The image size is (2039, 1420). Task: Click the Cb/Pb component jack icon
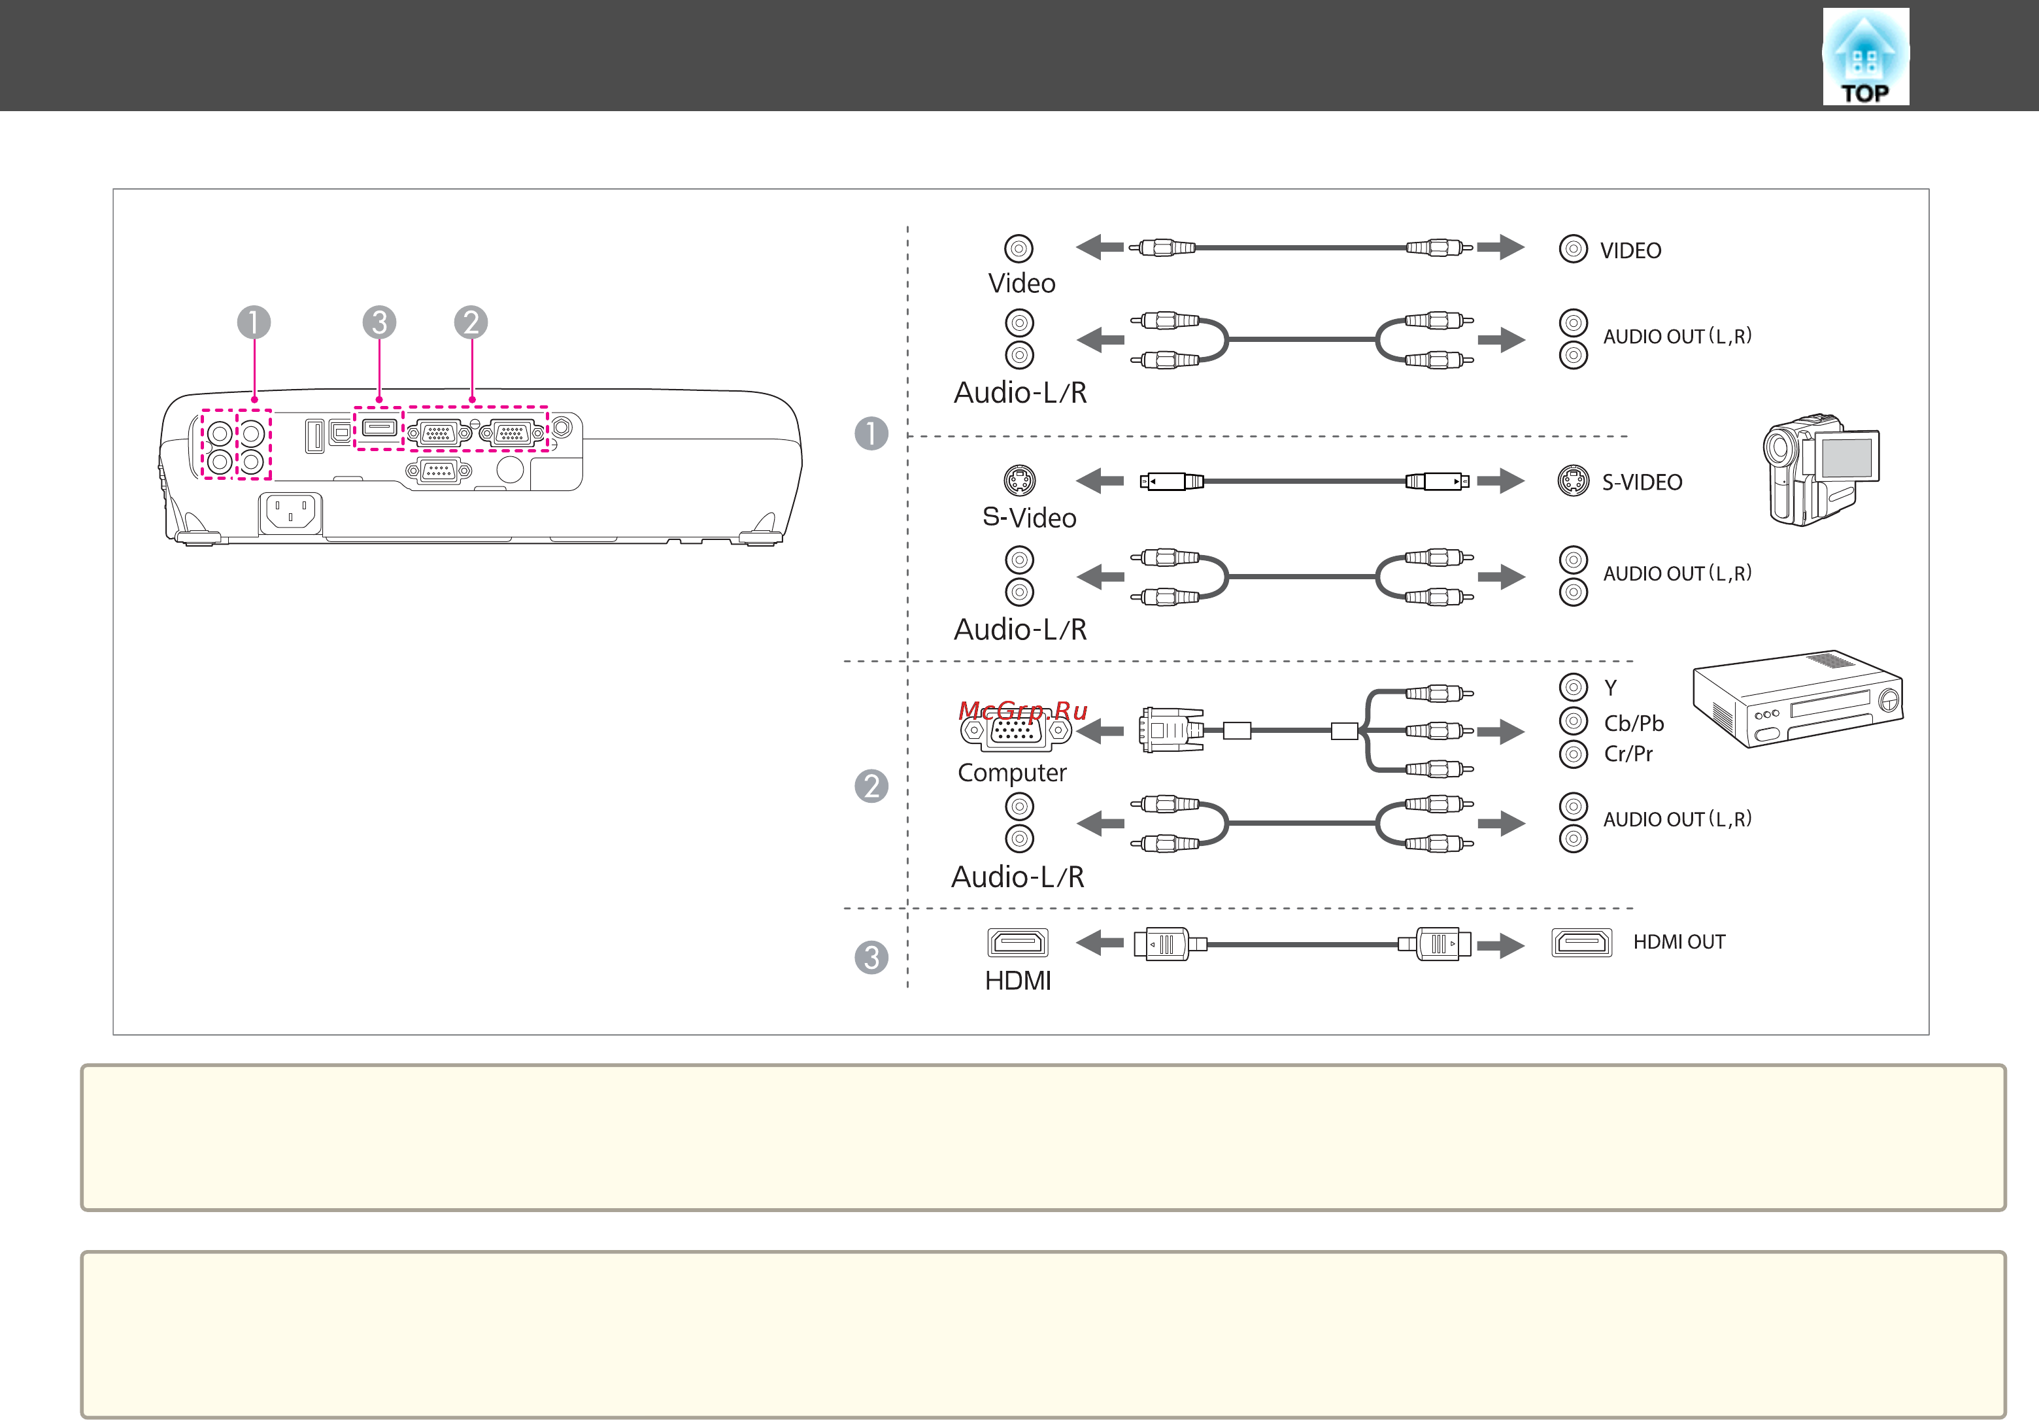point(1573,720)
